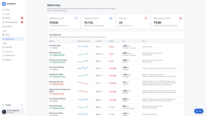Screen dimensions: 206x116
Task: Open the Expected next month card
Action: click(x=98, y=22)
